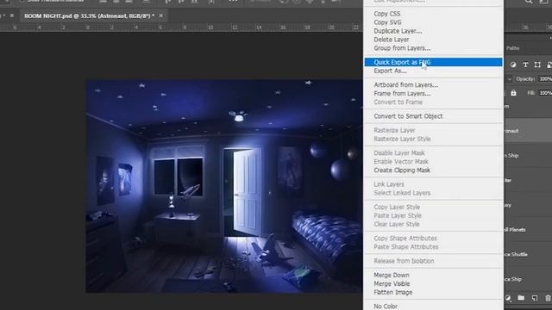Click greyed Select Linked Layers entry

402,193
